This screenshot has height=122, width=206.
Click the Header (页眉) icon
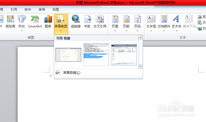(x=115, y=19)
